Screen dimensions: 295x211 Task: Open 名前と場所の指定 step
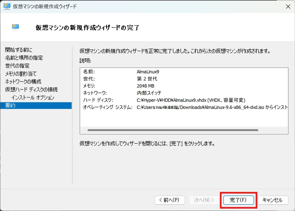[24, 58]
